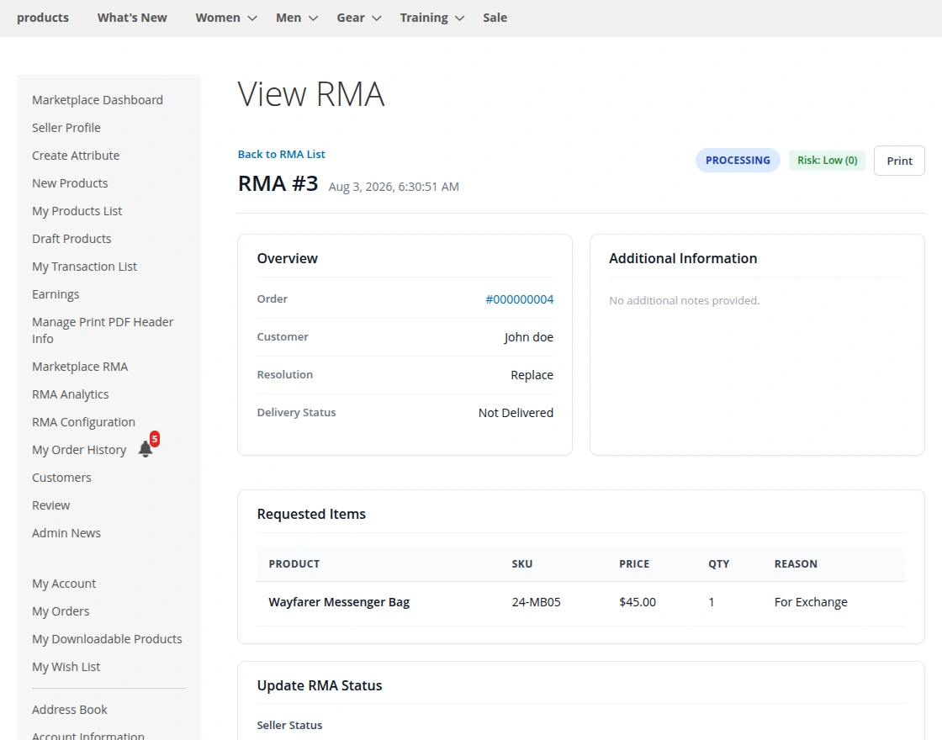
Task: Open My Order History in sidebar
Action: [79, 450]
